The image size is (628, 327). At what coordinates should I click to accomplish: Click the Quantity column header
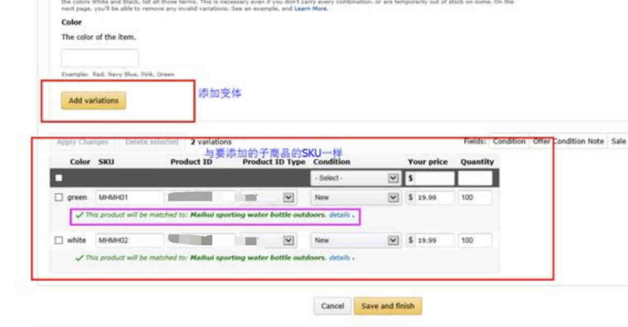pyautogui.click(x=477, y=162)
